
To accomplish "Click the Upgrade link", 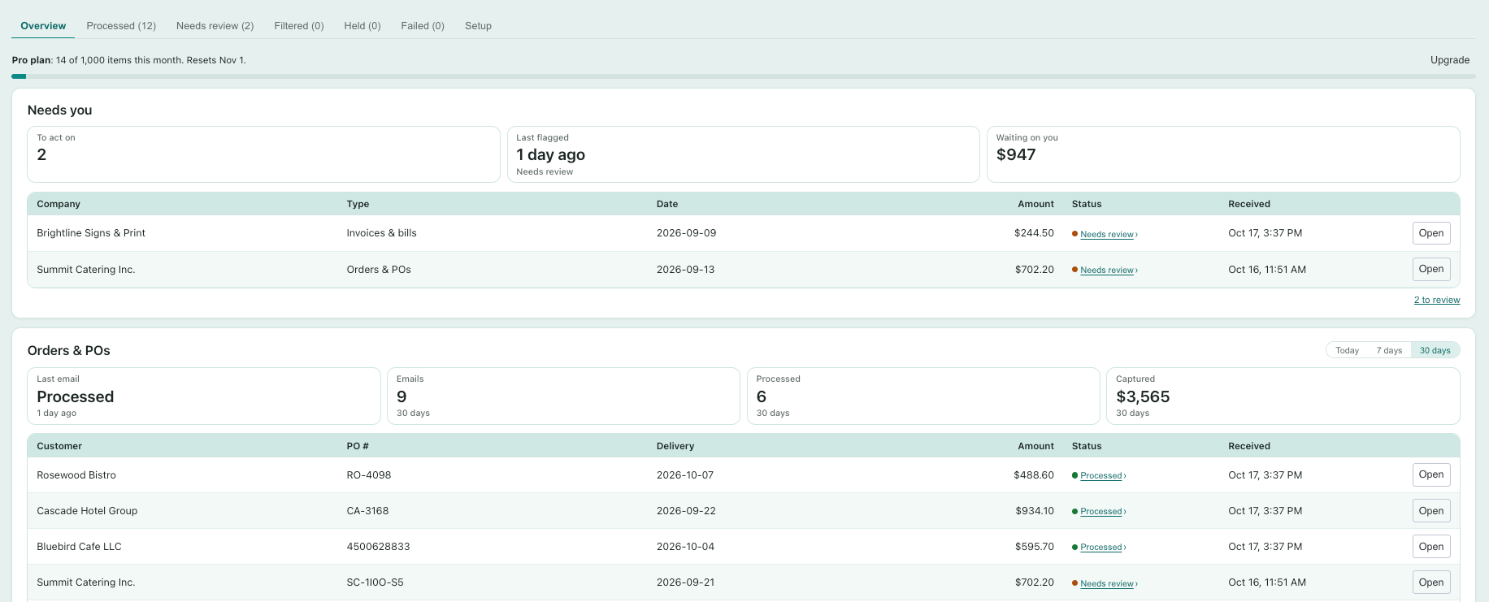I will tap(1450, 60).
